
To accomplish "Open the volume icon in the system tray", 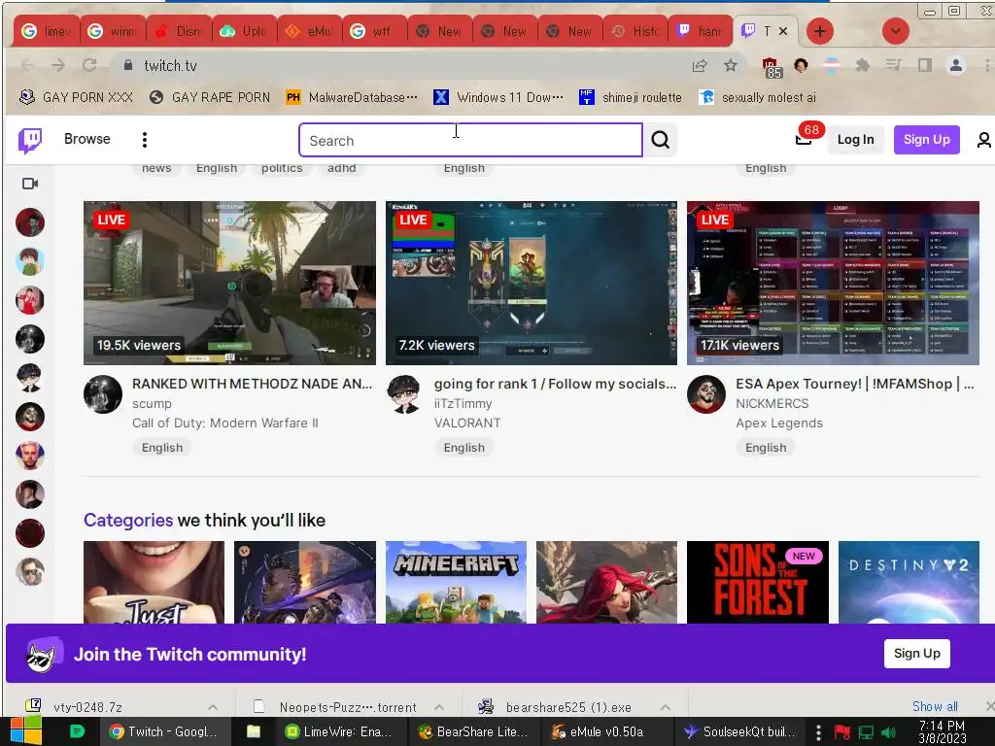I will [888, 732].
